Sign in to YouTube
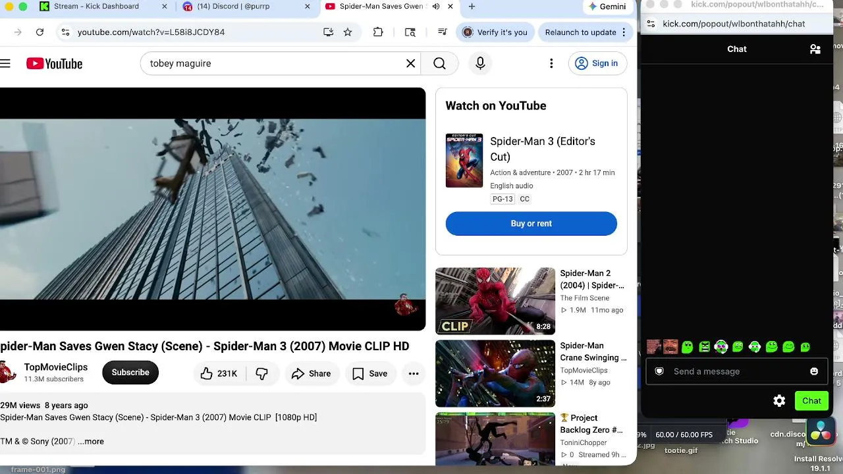The width and height of the screenshot is (843, 474). [597, 63]
